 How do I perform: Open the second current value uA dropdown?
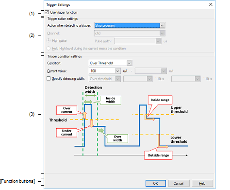[x=164, y=71]
